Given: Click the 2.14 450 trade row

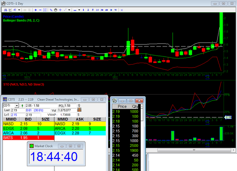Looking at the screenshot, I should 125,155.
